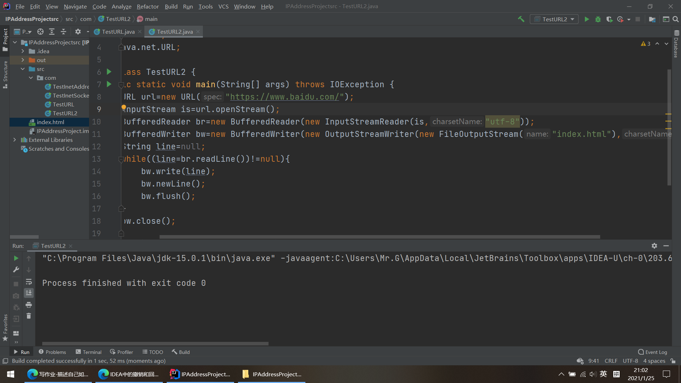Open Run panel settings gear

coord(654,246)
